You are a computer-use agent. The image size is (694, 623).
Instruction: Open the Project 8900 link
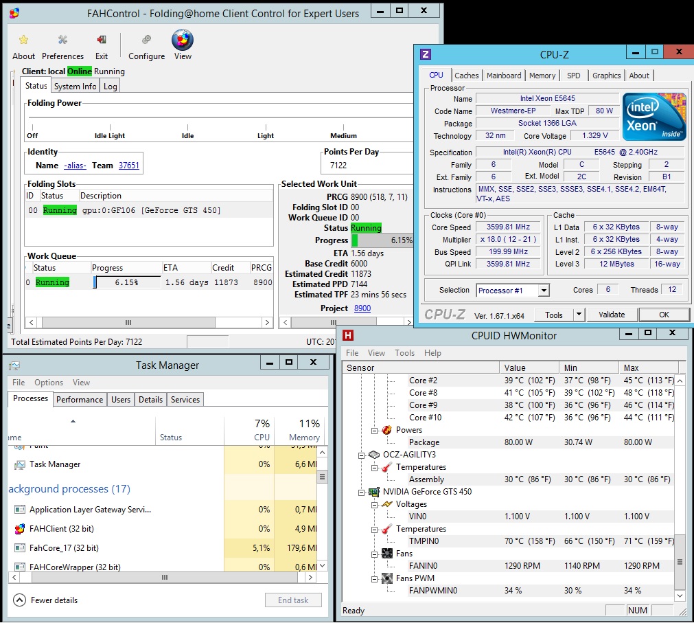click(362, 308)
